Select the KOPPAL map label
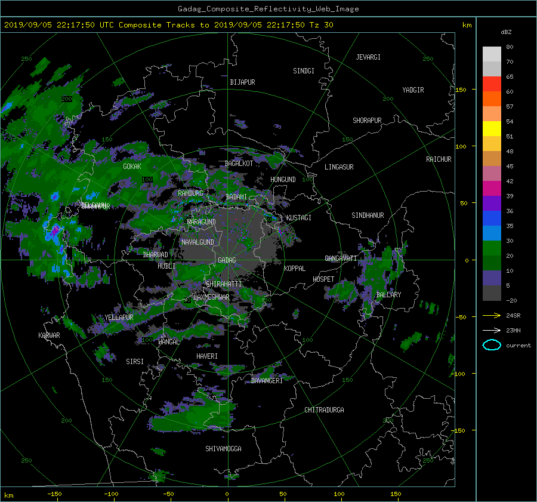 pyautogui.click(x=295, y=269)
